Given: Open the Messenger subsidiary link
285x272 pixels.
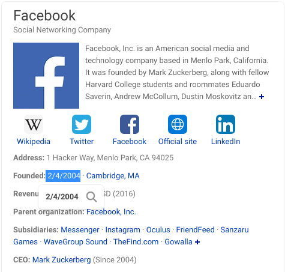Looking at the screenshot, I should click(x=80, y=230).
